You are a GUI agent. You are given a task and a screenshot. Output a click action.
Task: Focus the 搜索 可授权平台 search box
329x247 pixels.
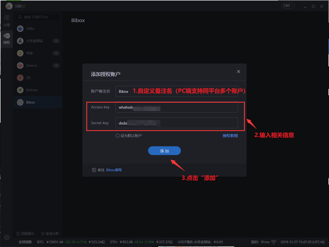pyautogui.click(x=38, y=17)
